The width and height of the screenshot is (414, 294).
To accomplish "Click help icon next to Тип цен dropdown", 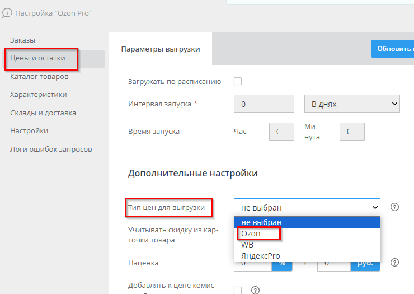I will tap(394, 207).
